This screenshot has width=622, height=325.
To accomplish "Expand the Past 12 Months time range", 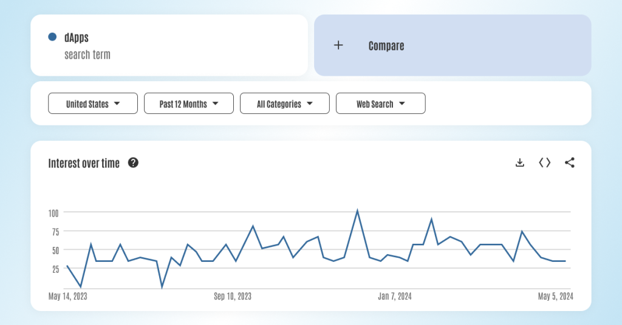I will 189,104.
